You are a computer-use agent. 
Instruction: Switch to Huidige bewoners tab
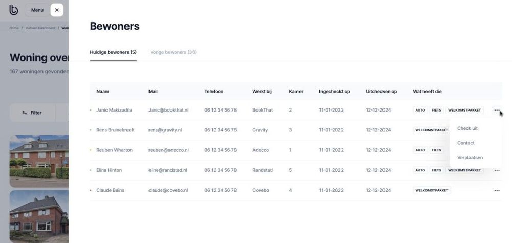point(113,52)
